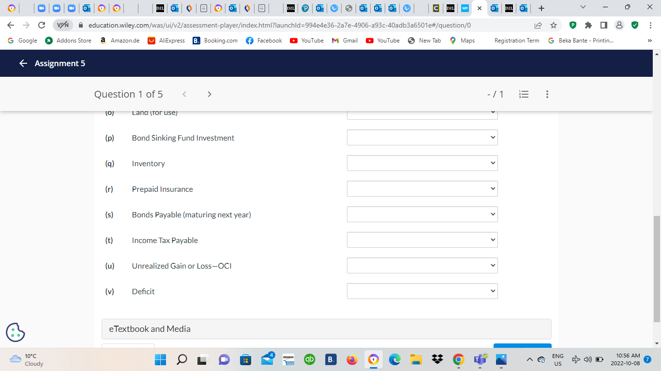Open taskbar search
661x371 pixels.
[182, 359]
